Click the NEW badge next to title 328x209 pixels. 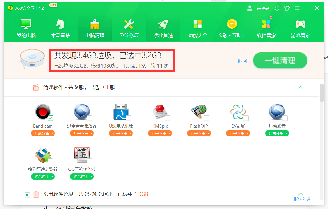53,5
